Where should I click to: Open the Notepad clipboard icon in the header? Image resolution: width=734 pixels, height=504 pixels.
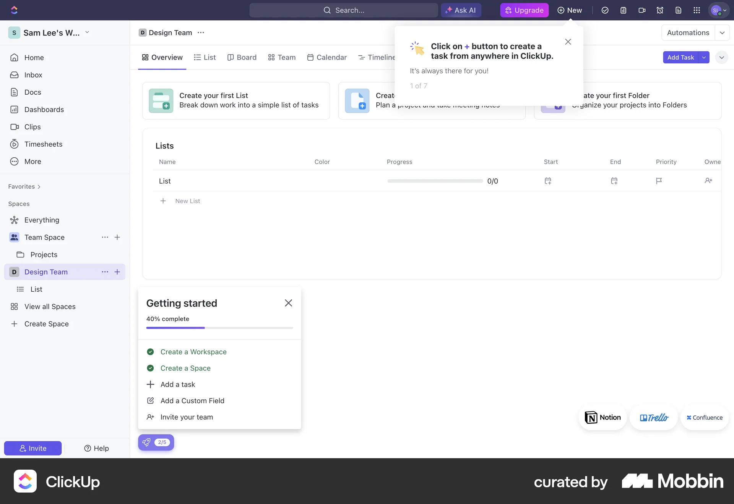tap(624, 10)
